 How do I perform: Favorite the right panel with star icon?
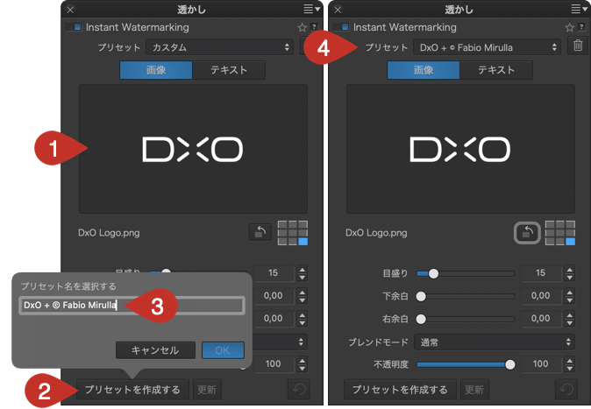coord(569,27)
